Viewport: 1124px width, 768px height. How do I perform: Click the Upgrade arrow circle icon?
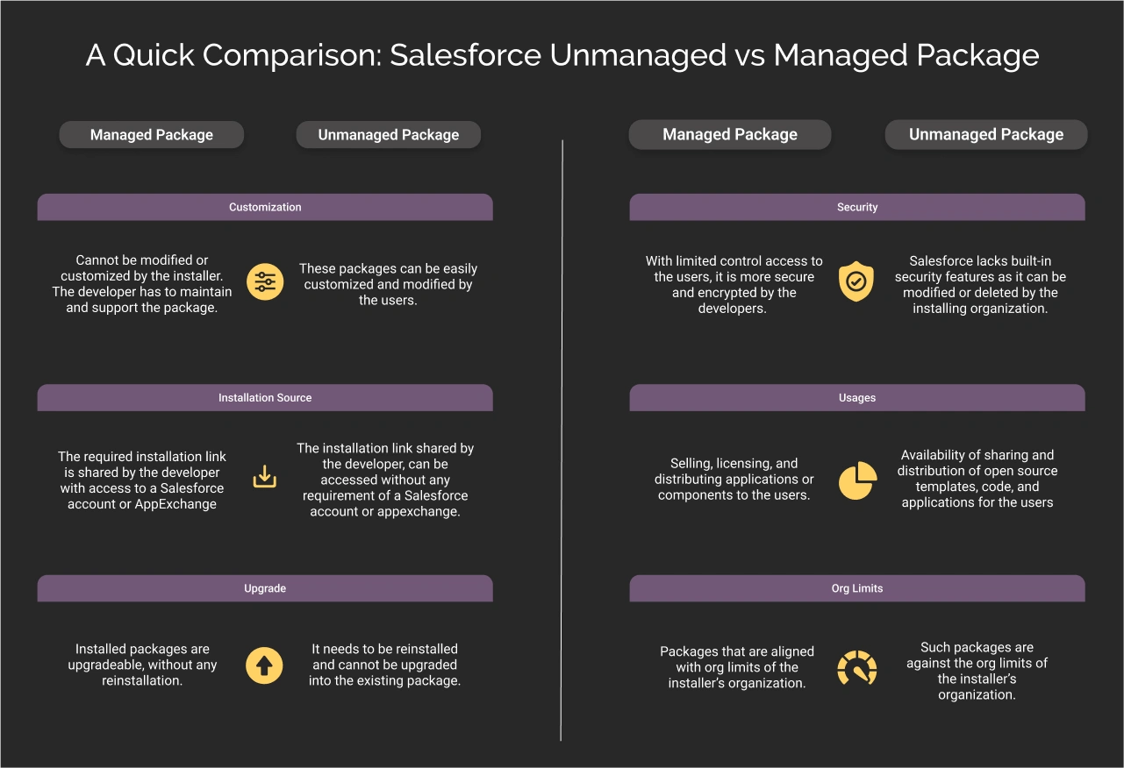tap(264, 665)
